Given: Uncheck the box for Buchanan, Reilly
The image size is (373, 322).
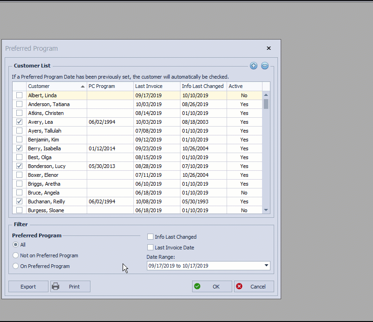Looking at the screenshot, I should (19, 201).
